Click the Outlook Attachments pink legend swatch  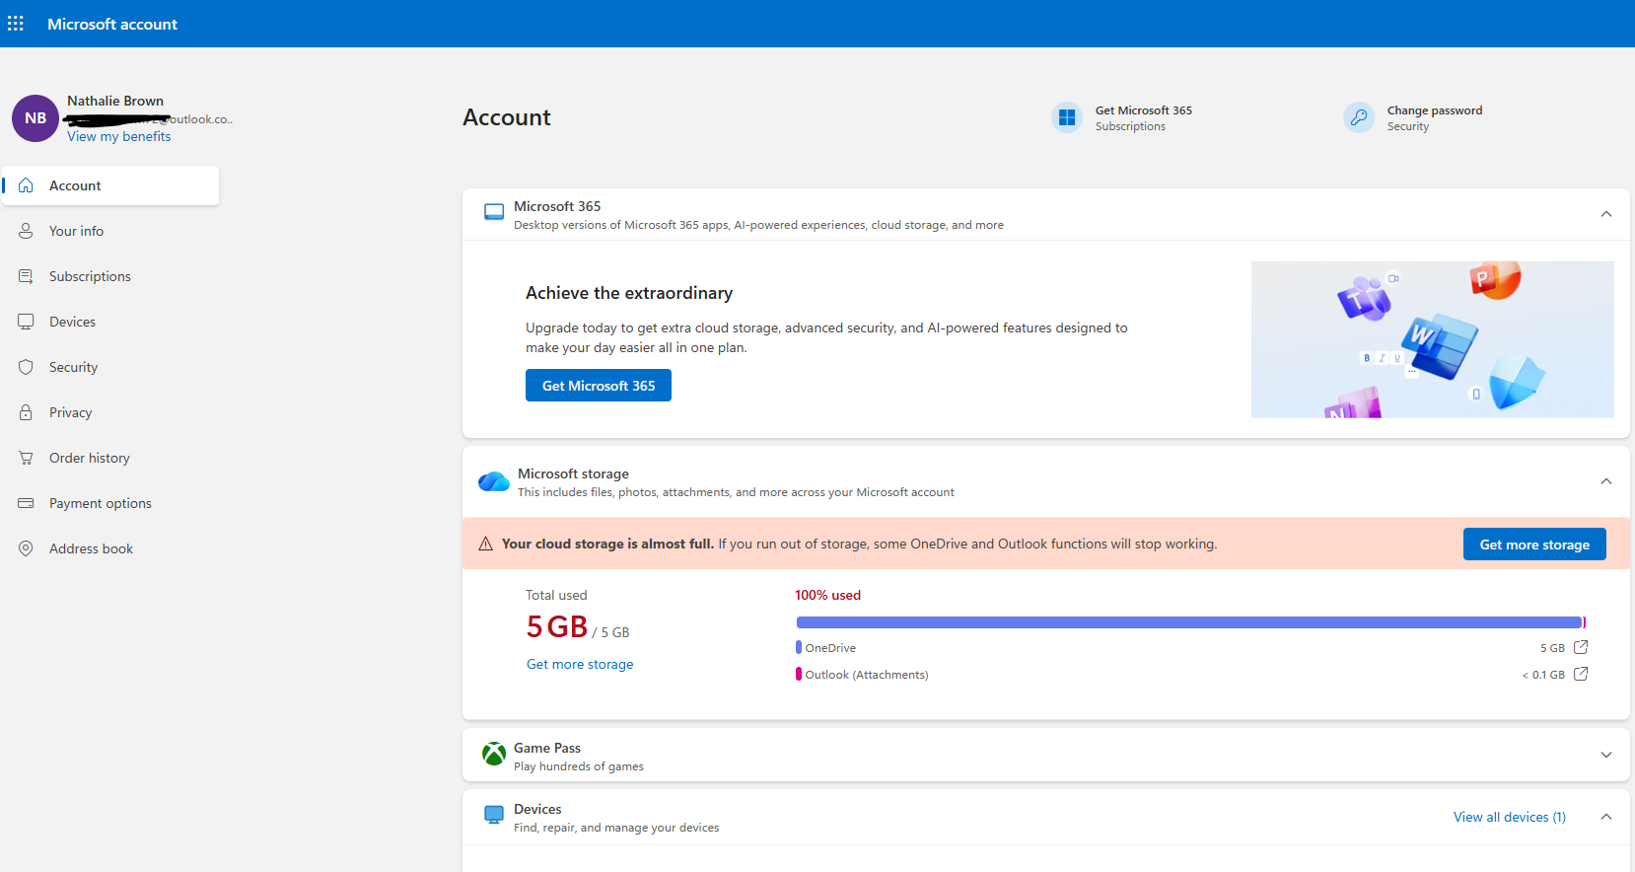click(x=799, y=674)
